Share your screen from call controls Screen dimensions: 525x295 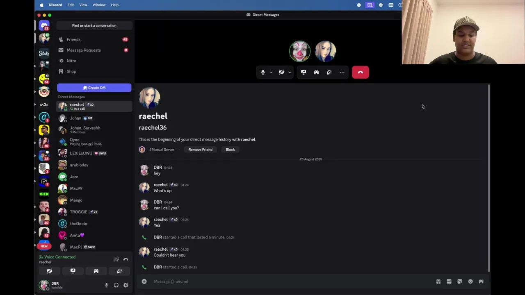(x=304, y=72)
